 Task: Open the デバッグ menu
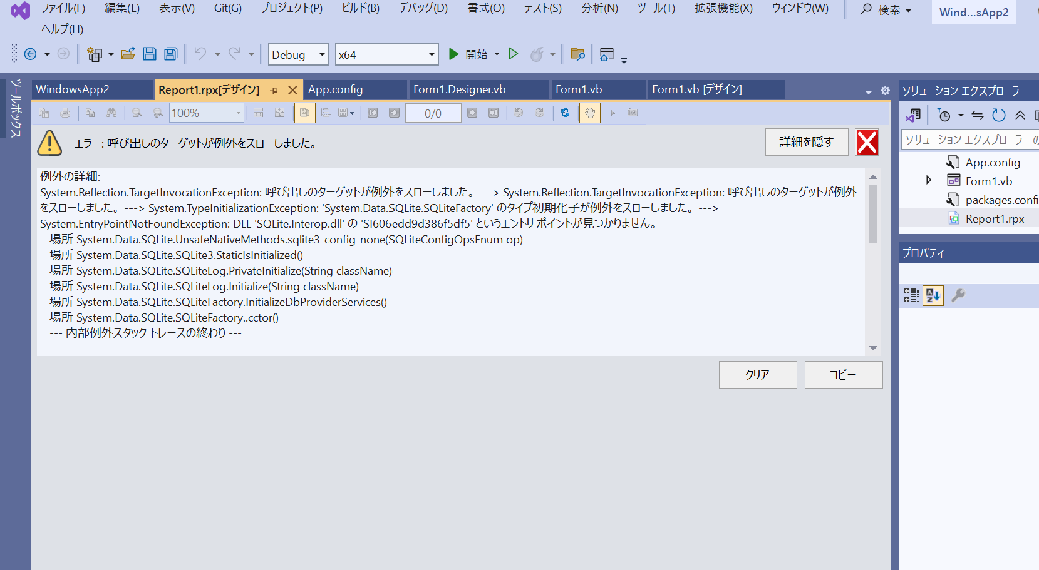(x=422, y=9)
